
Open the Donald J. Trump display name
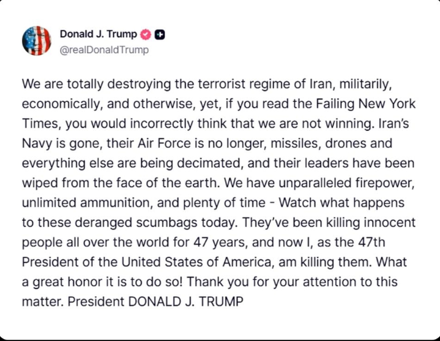(98, 34)
